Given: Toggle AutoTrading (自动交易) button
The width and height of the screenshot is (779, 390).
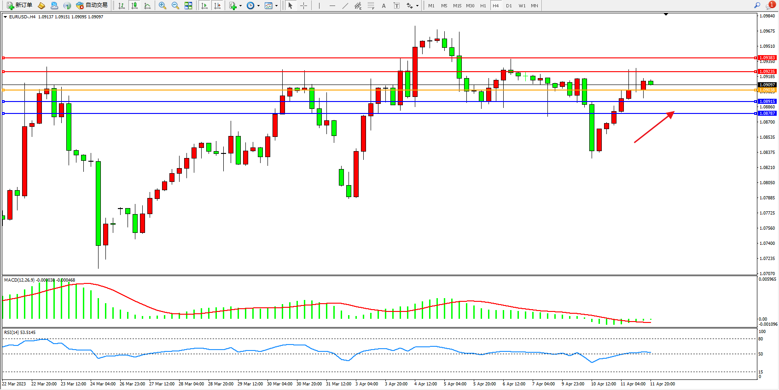Looking at the screenshot, I should pos(92,6).
